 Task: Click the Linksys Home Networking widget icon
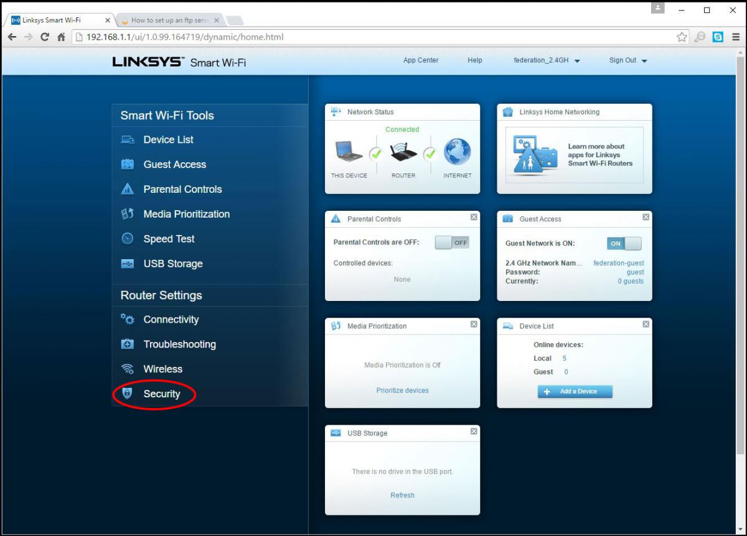[508, 112]
